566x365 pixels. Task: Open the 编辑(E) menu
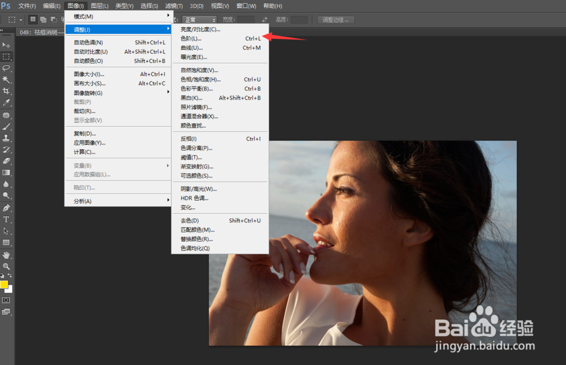(x=52, y=6)
